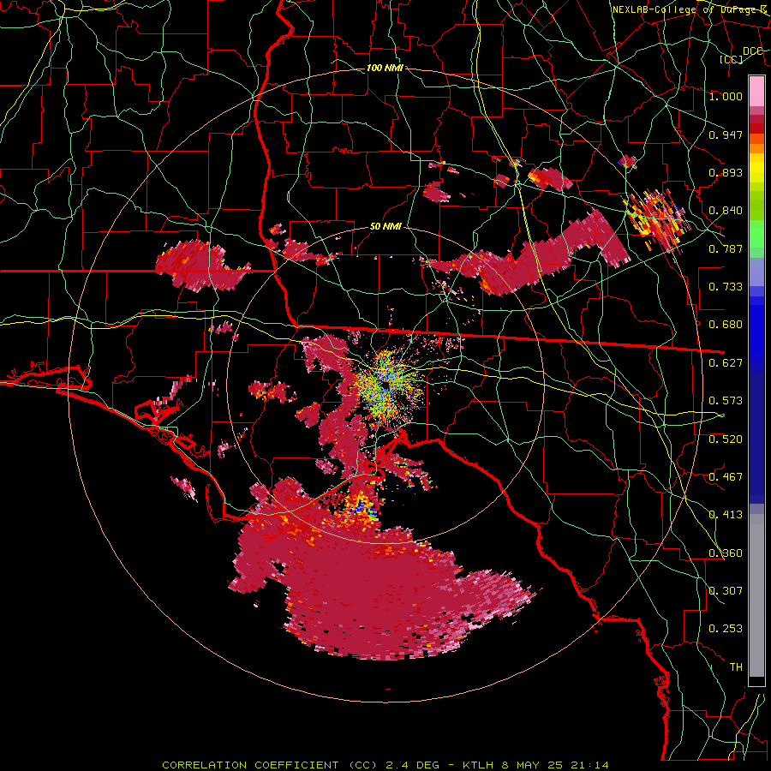Click the 0.467 scale value
This screenshot has width=771, height=771.
[x=726, y=476]
